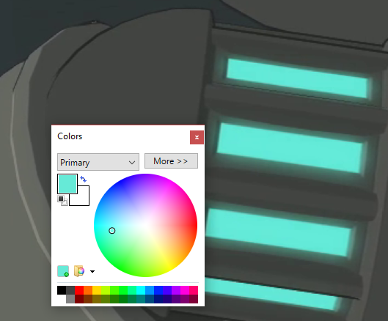Pick black from the palette row
Screen dimensions: 388x321
(62, 290)
